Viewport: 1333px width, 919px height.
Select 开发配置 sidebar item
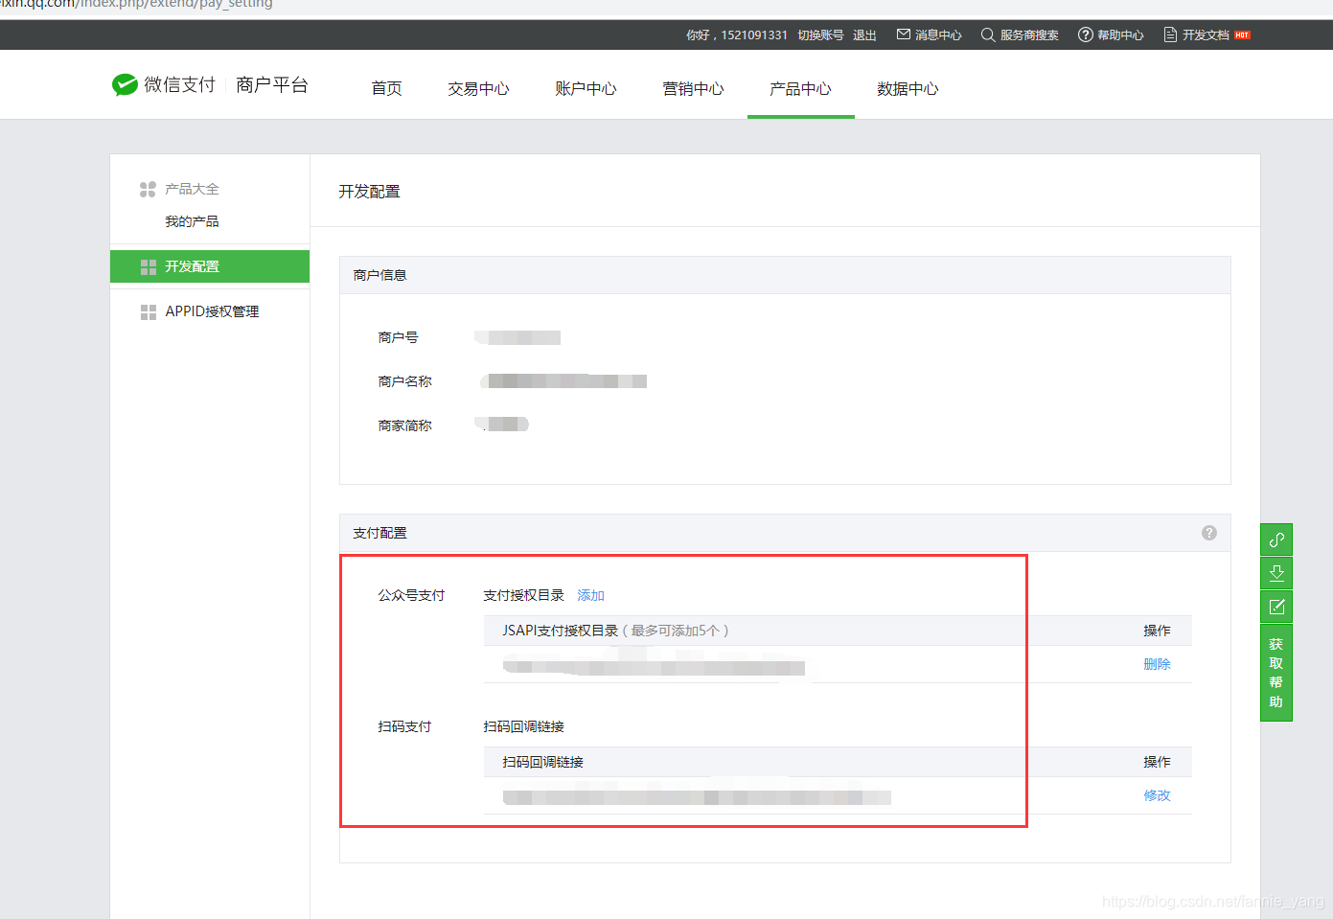(210, 266)
